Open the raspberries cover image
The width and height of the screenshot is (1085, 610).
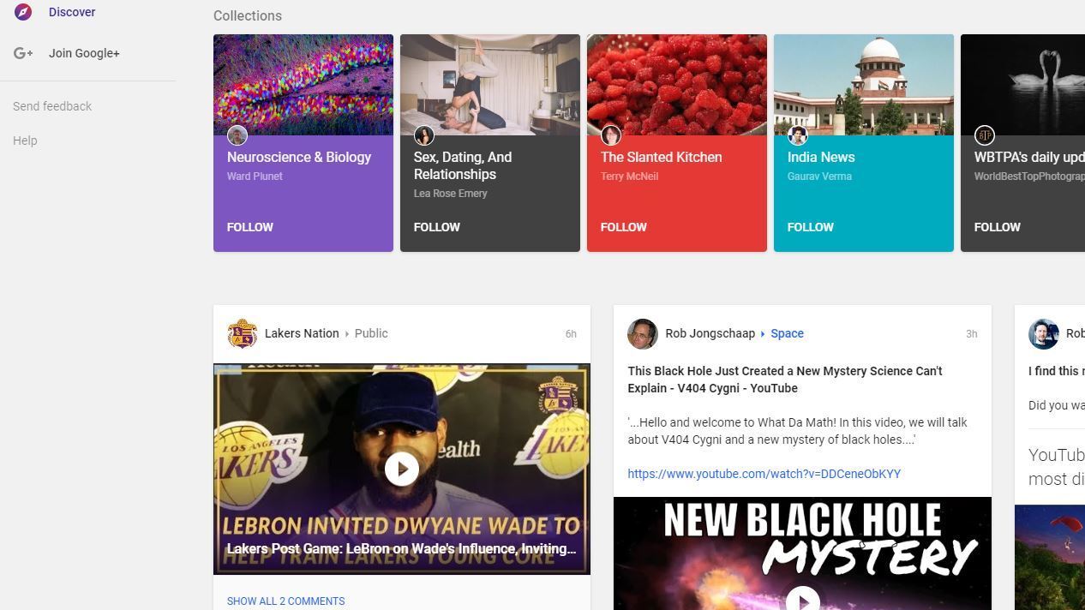tap(677, 85)
